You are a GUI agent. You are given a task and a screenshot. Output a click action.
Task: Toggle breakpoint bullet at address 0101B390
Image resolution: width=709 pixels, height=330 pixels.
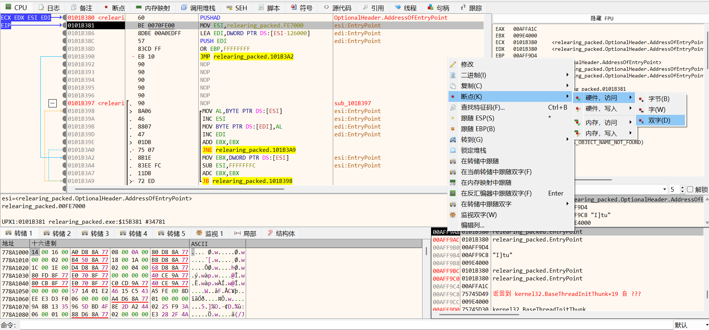coord(64,57)
